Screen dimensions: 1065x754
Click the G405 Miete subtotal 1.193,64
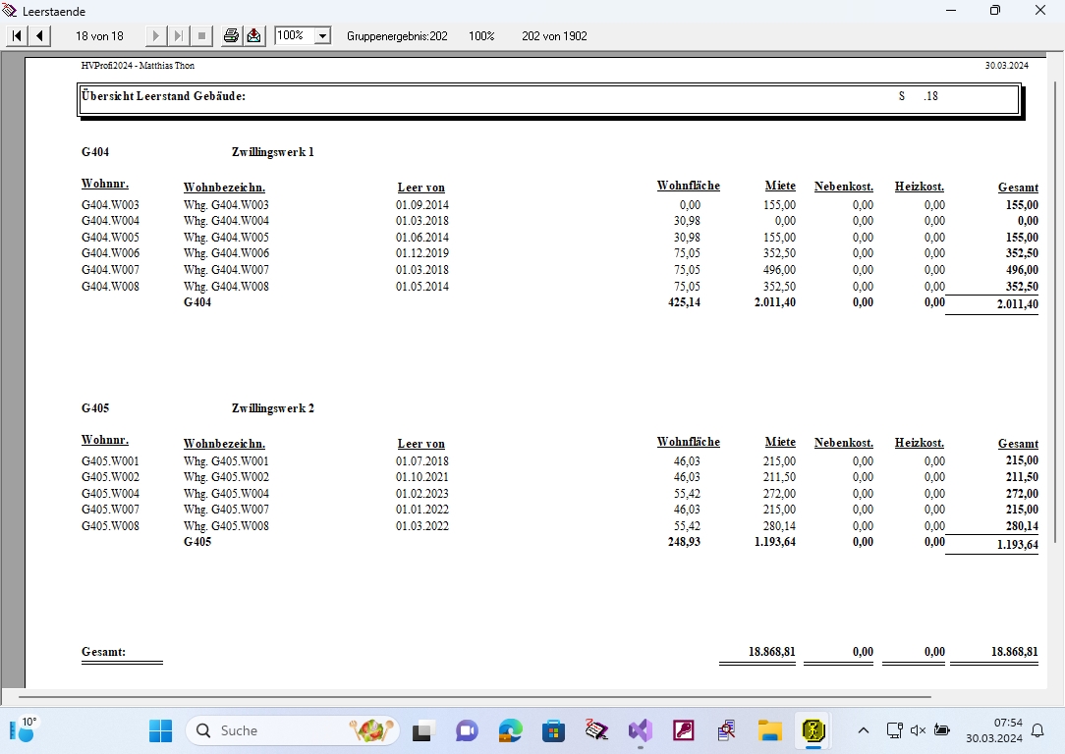tap(775, 542)
